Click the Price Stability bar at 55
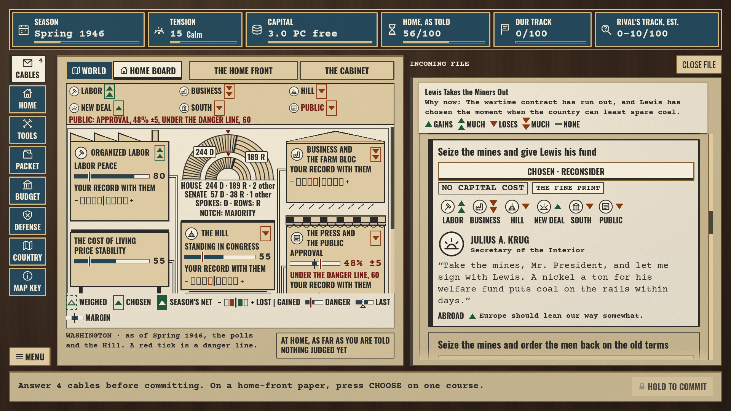This screenshot has width=731, height=411. coord(112,261)
